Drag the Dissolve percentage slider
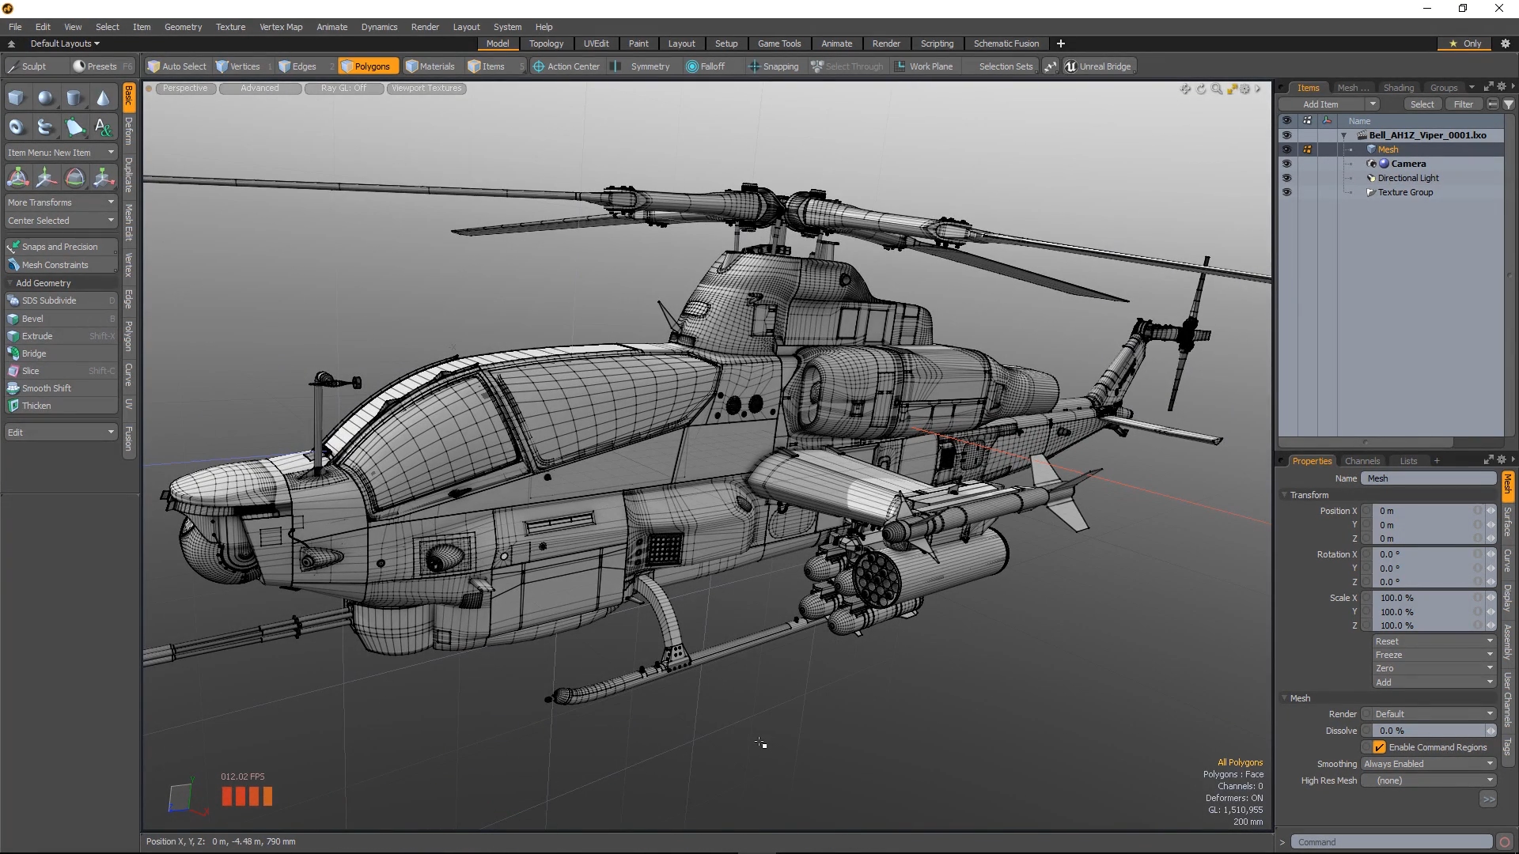The image size is (1519, 854). [x=1430, y=730]
